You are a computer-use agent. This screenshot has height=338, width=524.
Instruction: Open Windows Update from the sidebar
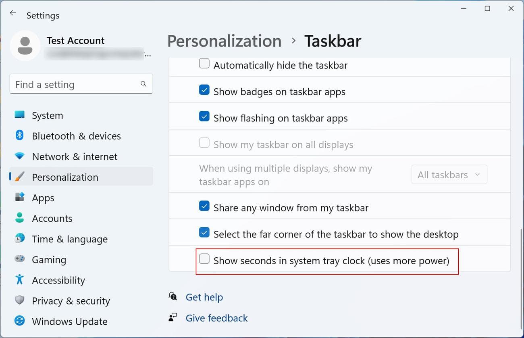19,321
